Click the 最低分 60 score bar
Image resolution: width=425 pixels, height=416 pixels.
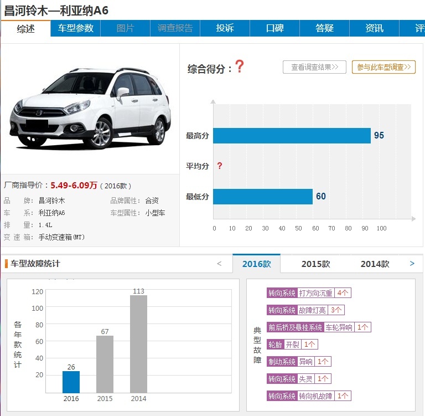[x=263, y=197]
